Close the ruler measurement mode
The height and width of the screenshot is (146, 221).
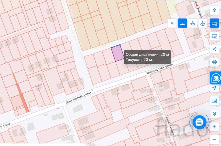pyautogui.click(x=214, y=23)
